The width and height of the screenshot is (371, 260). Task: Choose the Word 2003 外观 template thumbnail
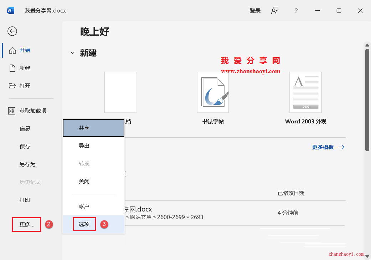coord(306,92)
